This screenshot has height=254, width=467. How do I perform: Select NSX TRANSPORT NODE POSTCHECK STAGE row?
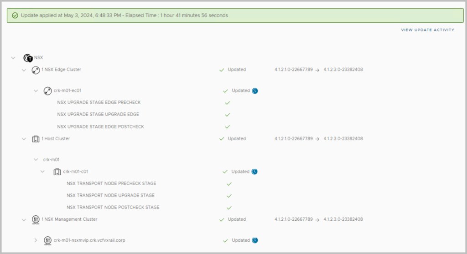point(113,208)
